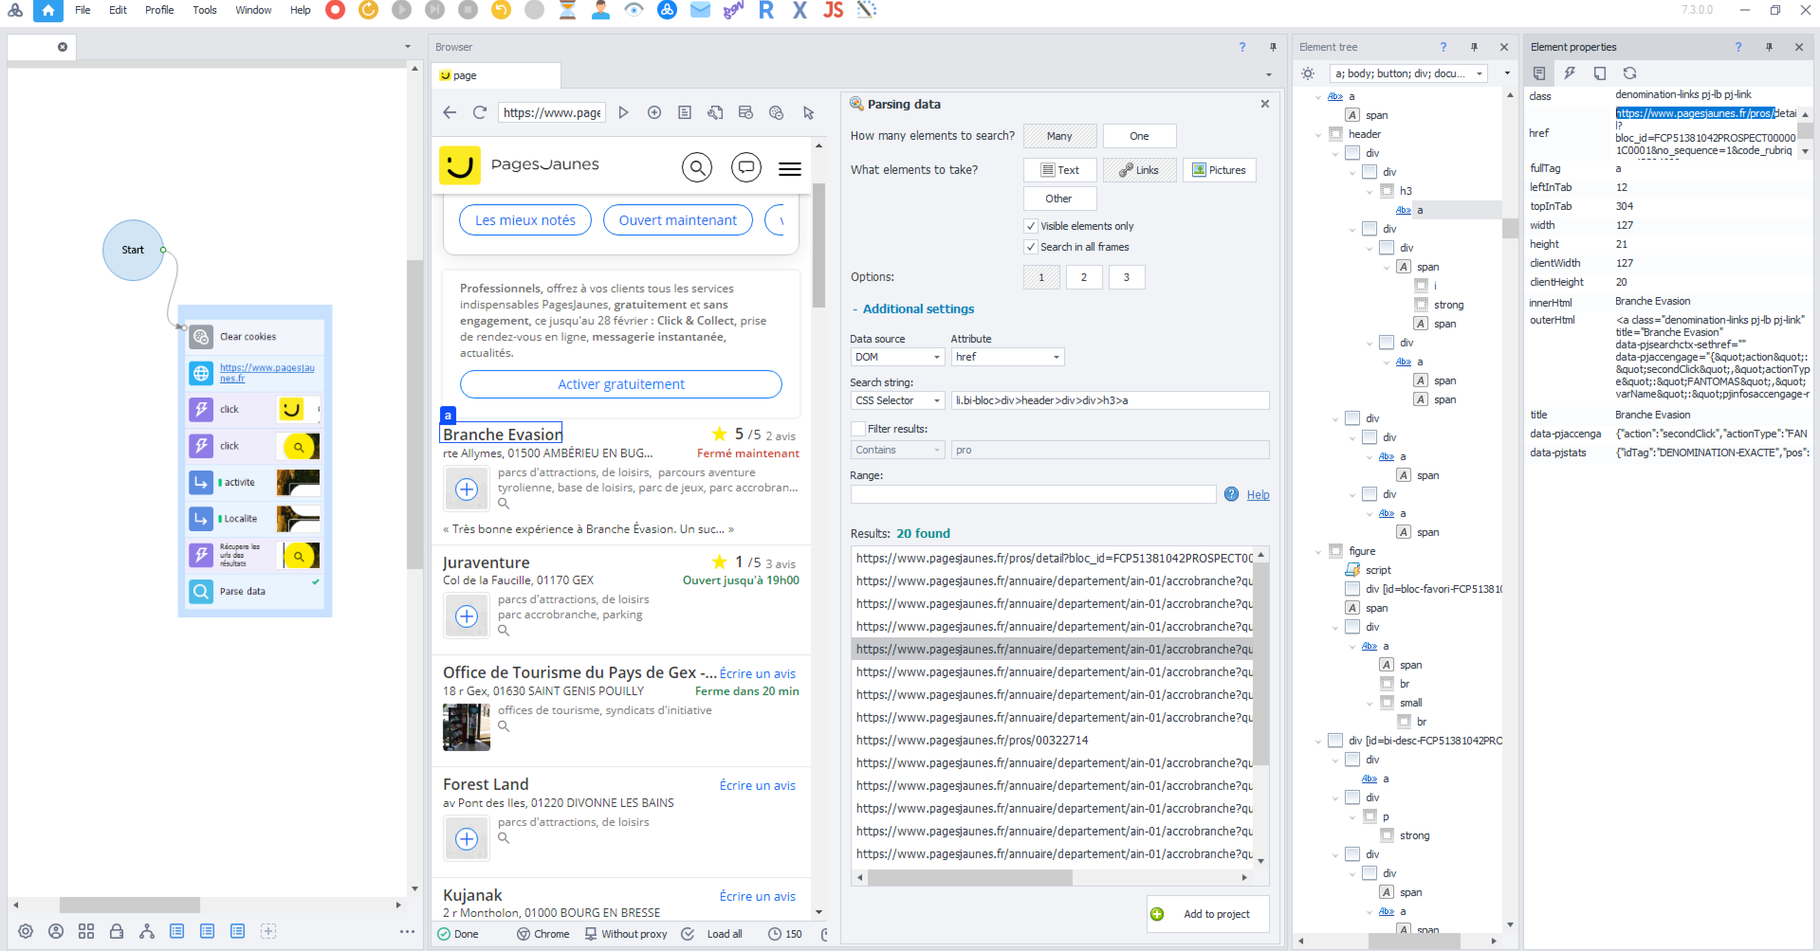Click Add to project button
The image size is (1820, 951).
click(1208, 914)
